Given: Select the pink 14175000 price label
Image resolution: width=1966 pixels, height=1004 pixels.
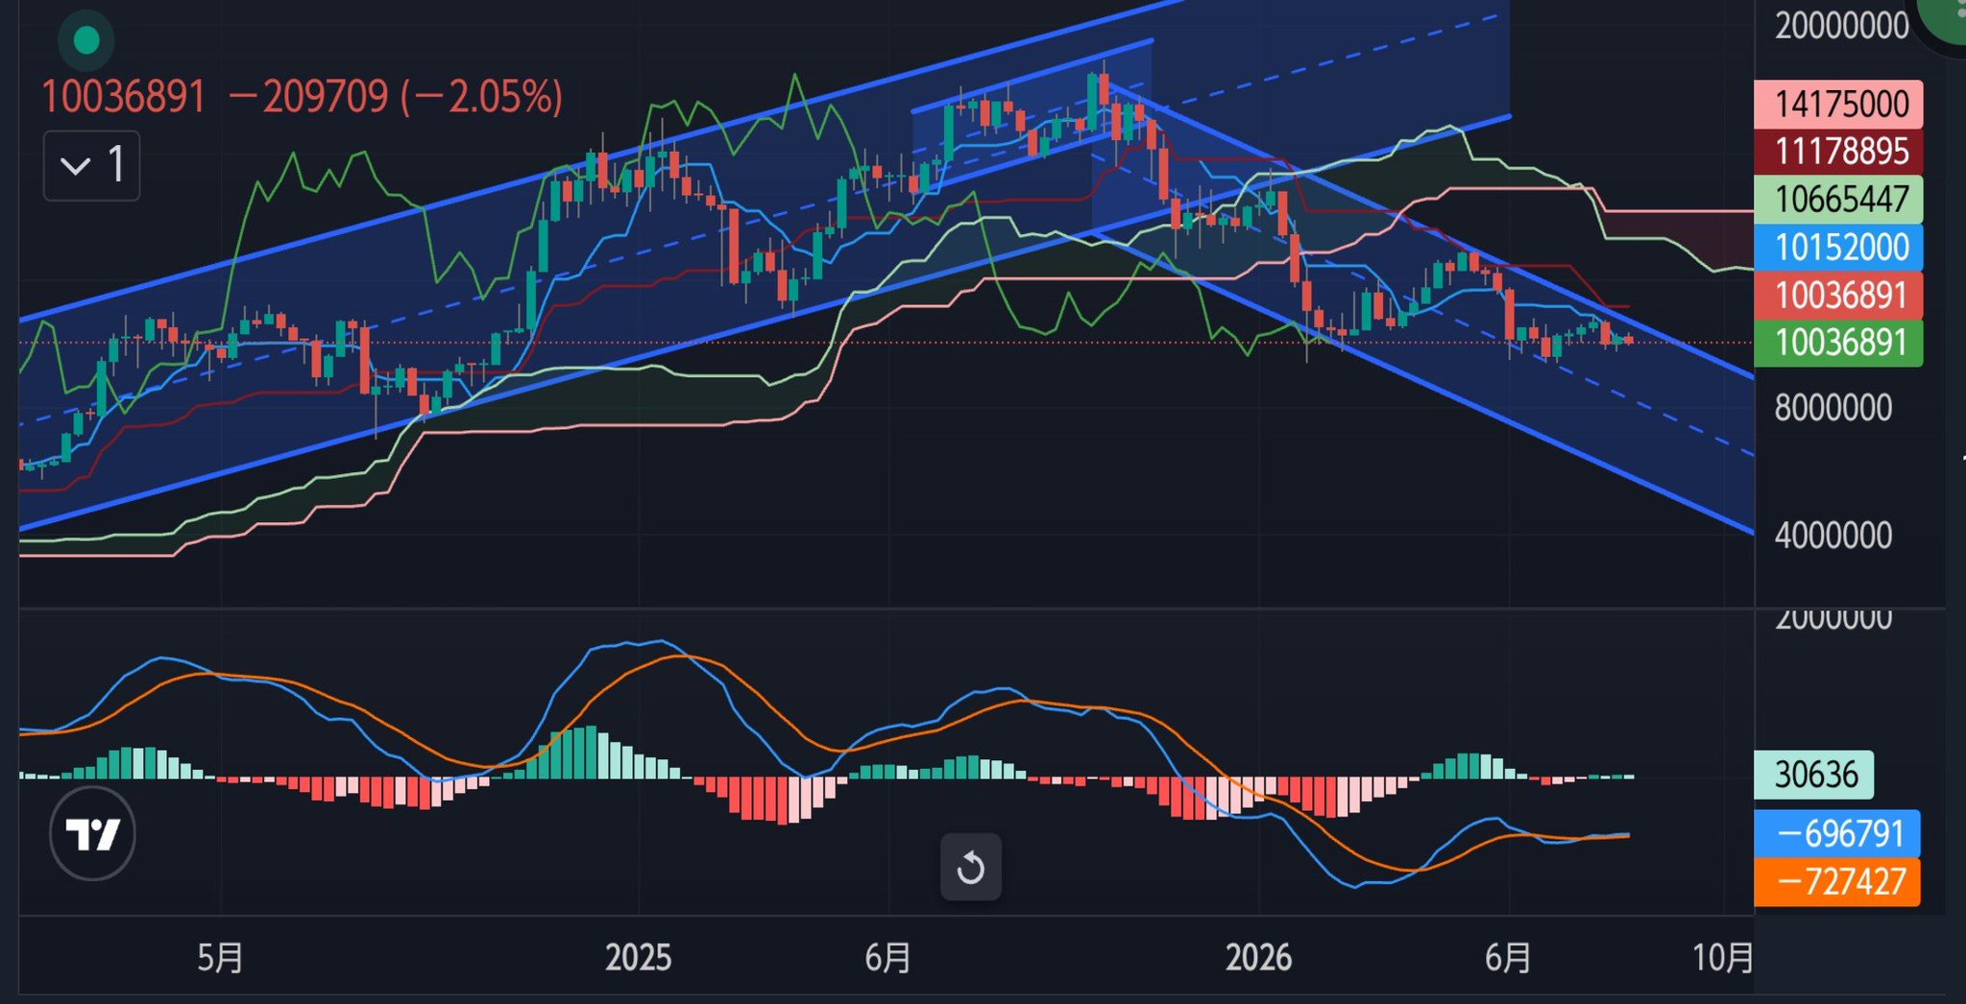Looking at the screenshot, I should pyautogui.click(x=1838, y=104).
